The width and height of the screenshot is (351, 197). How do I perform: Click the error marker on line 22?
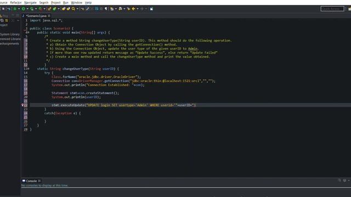click(22, 105)
